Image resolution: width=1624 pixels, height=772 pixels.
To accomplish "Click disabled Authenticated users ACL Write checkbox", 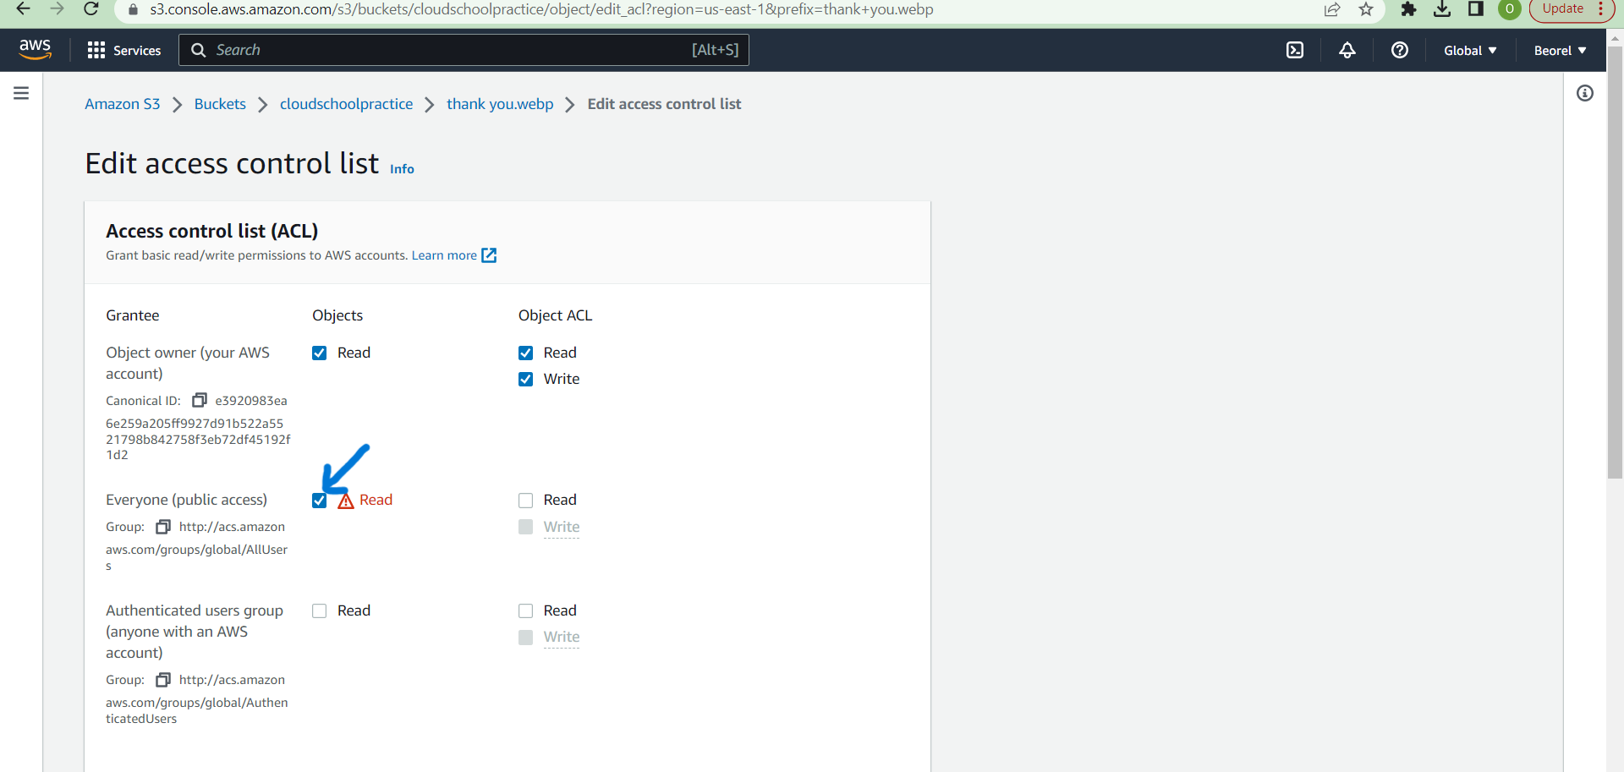I will (x=525, y=637).
